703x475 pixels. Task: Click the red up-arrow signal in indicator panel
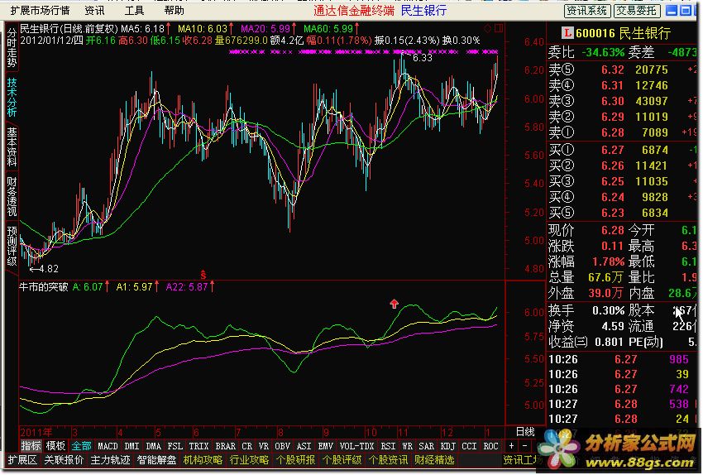coord(394,304)
